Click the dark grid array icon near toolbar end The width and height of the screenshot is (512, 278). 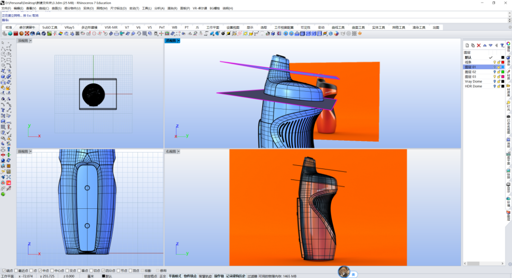pyautogui.click(x=354, y=33)
